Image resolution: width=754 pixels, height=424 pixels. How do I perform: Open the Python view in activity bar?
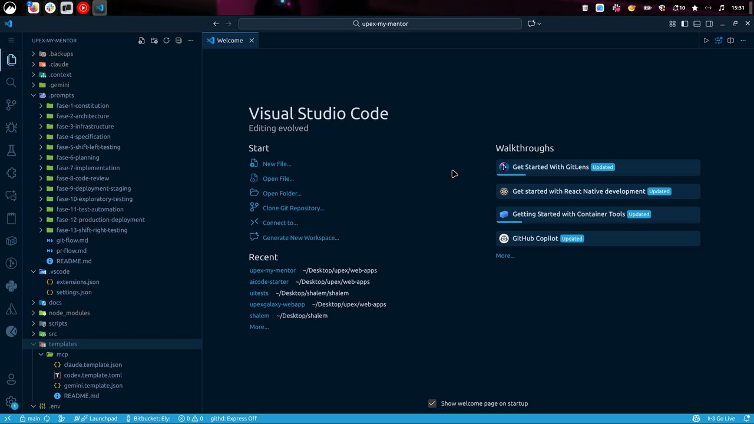[x=11, y=286]
